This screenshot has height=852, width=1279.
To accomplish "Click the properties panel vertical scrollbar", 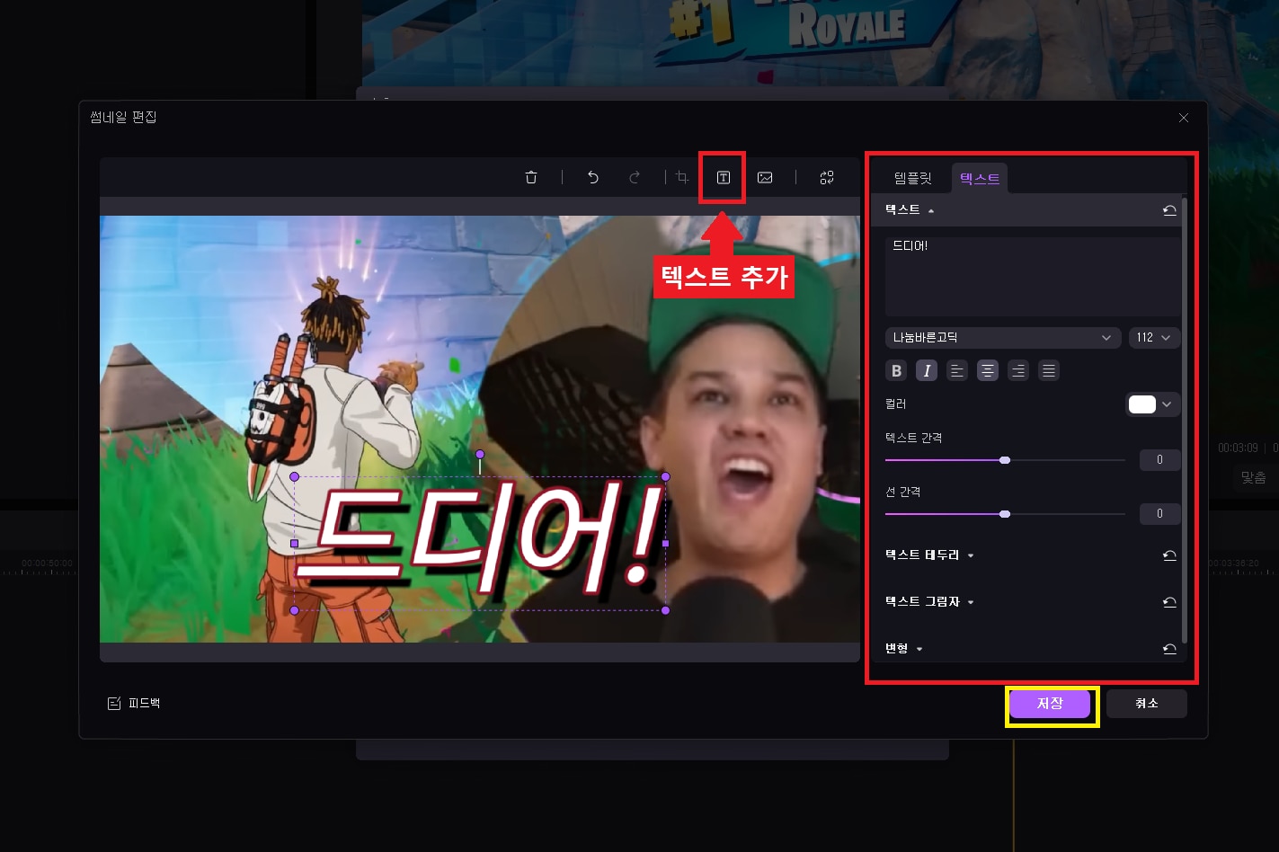I will click(x=1185, y=419).
